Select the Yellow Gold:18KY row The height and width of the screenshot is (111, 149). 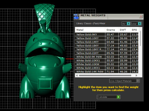click(107, 46)
